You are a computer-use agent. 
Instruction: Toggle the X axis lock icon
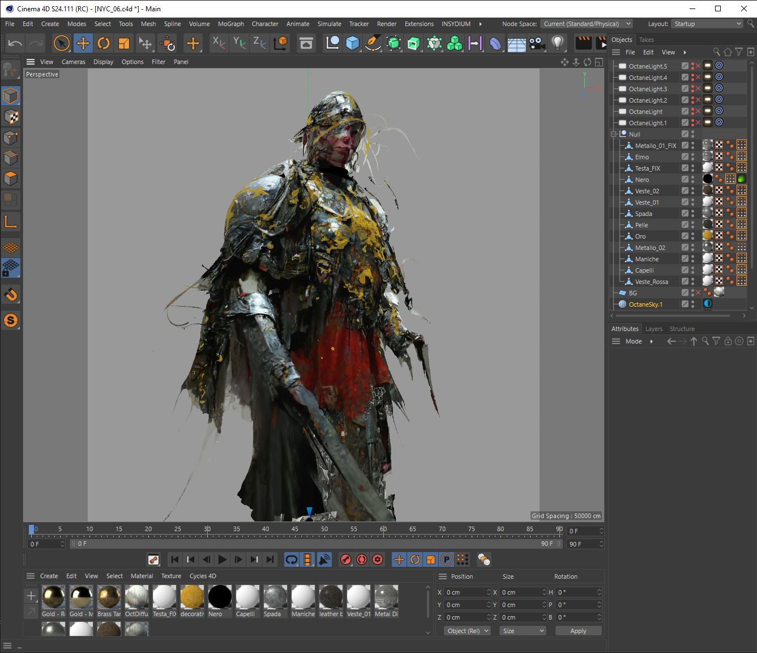[x=218, y=43]
